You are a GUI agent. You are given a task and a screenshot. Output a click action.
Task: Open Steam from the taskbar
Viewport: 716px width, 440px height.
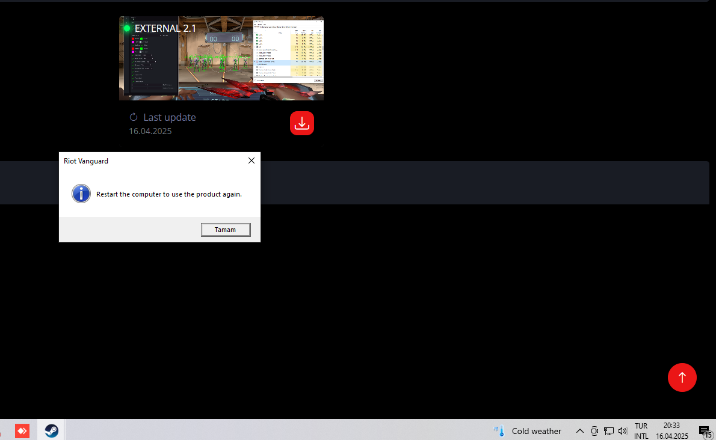click(x=52, y=430)
